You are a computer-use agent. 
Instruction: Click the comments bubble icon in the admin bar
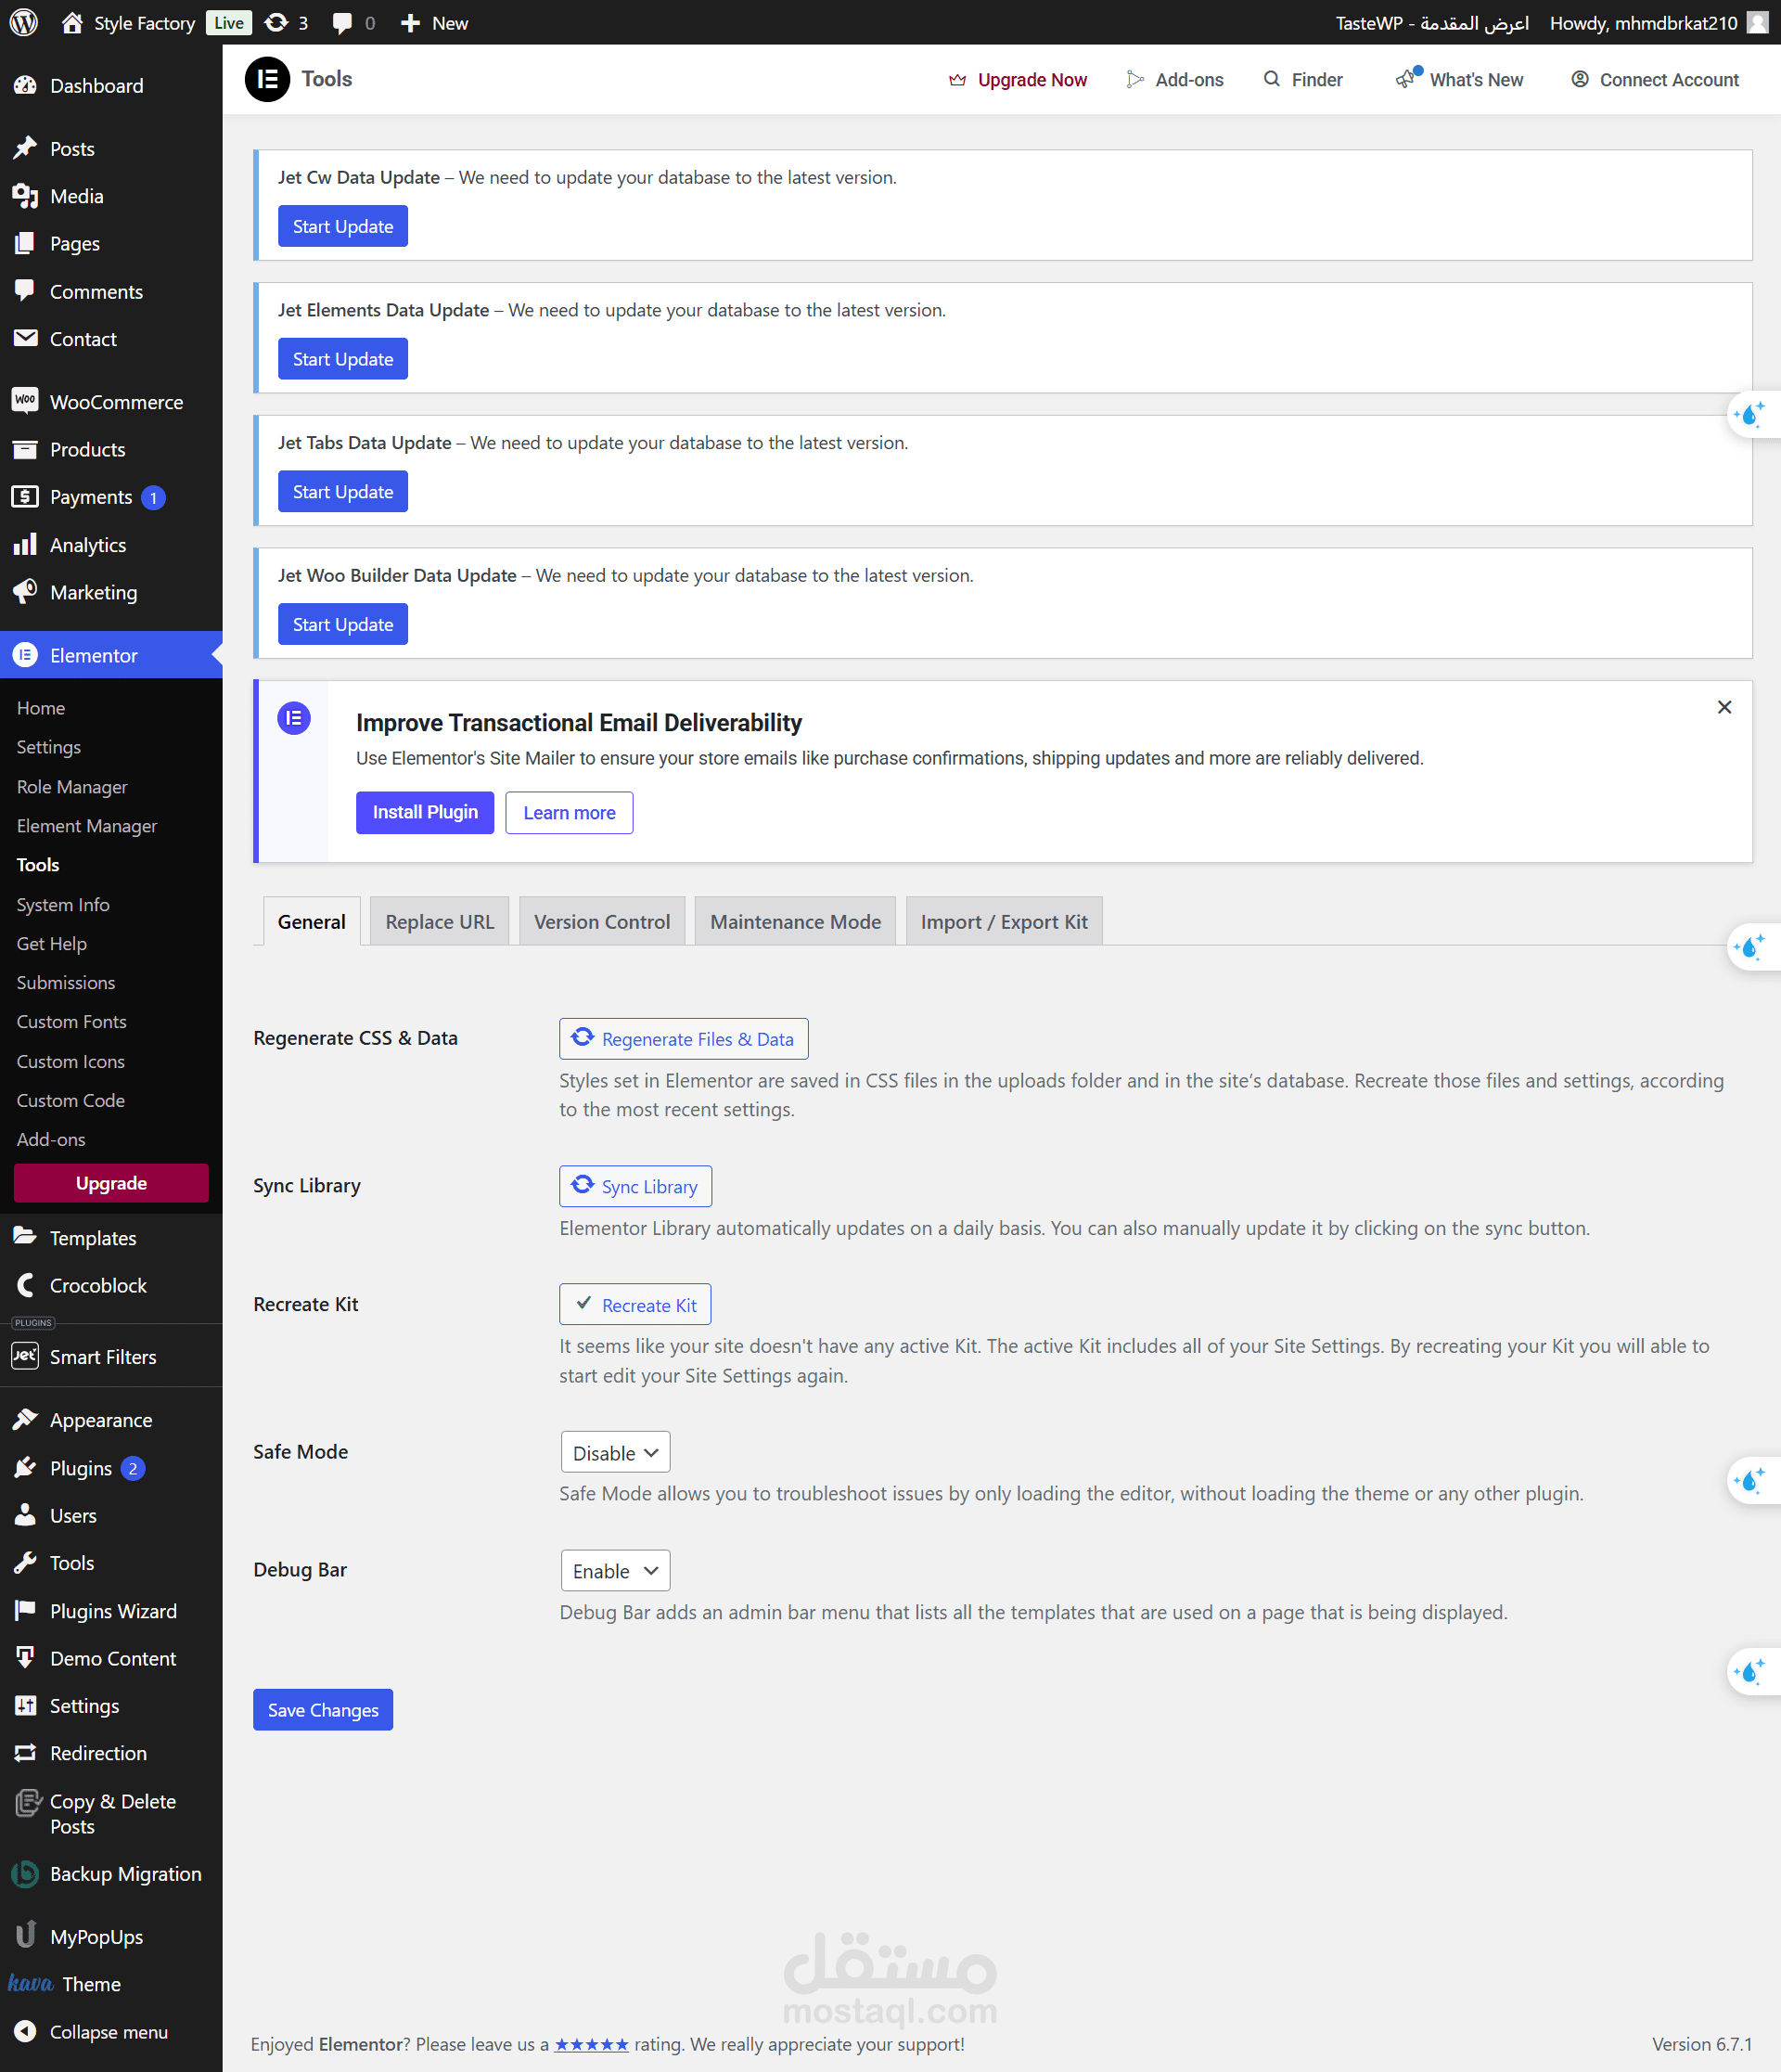tap(343, 22)
